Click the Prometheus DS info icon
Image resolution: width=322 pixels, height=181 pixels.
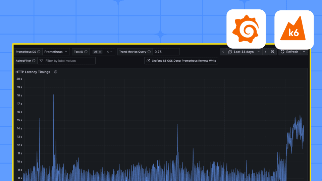pos(39,52)
